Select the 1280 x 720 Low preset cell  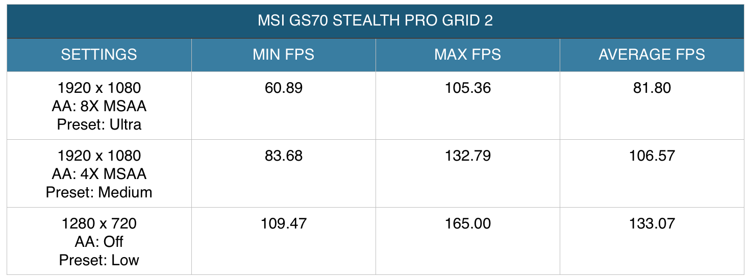click(99, 241)
